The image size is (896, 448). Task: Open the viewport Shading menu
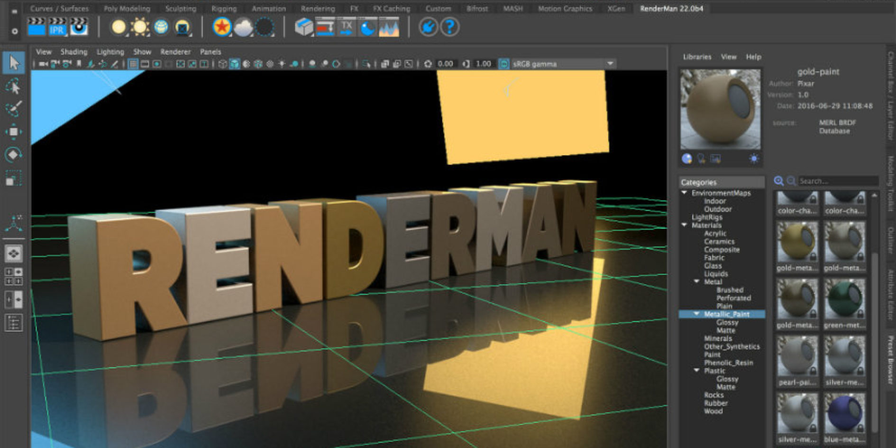(x=73, y=52)
